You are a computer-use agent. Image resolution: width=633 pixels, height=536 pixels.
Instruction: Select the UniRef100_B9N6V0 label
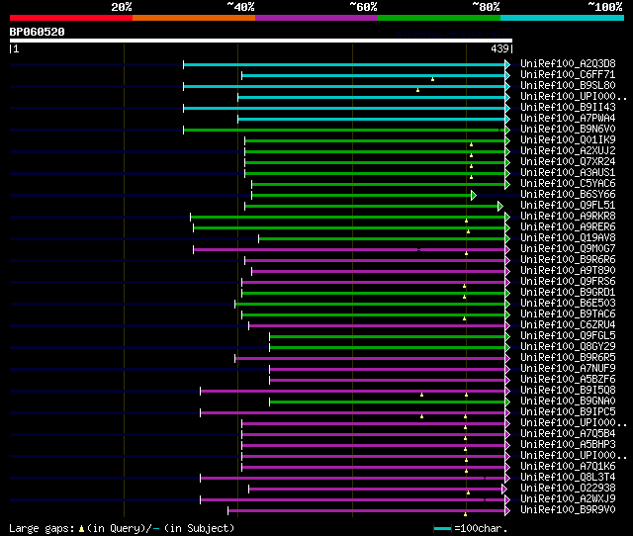point(568,130)
